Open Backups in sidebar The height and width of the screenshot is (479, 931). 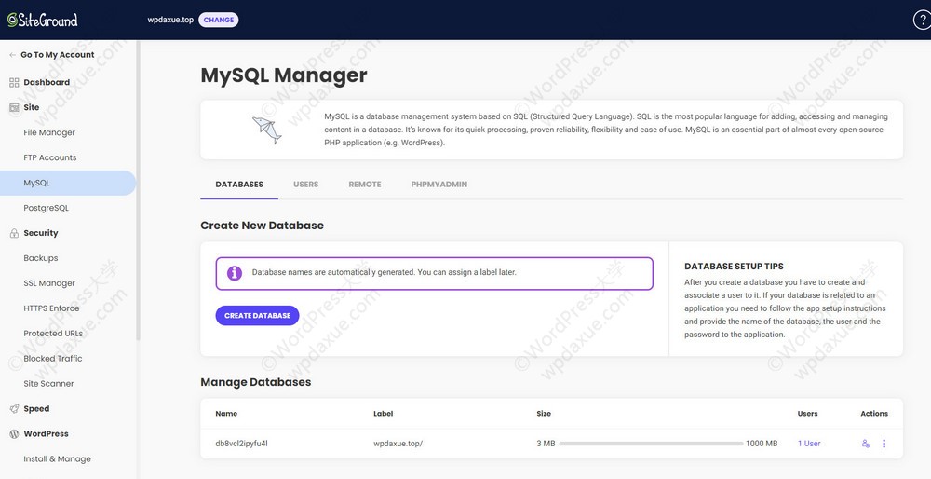point(41,258)
